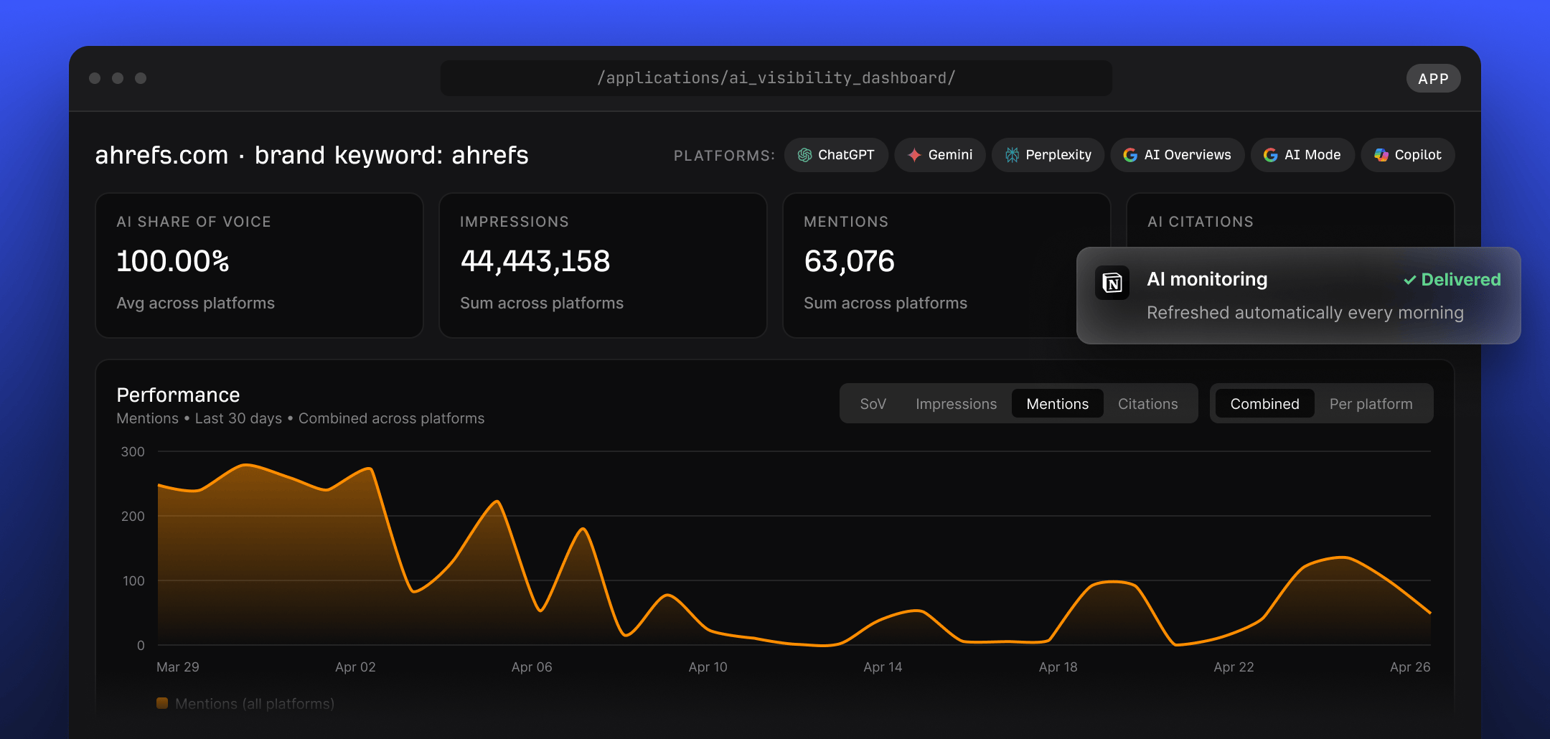The width and height of the screenshot is (1550, 739).
Task: Click the 44,443,158 impressions value
Action: [x=535, y=261]
